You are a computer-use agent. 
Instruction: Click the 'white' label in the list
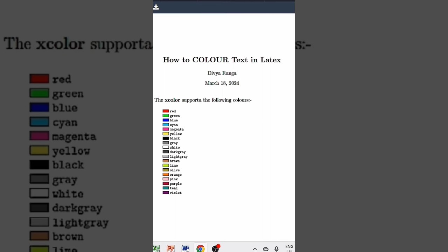[175, 147]
